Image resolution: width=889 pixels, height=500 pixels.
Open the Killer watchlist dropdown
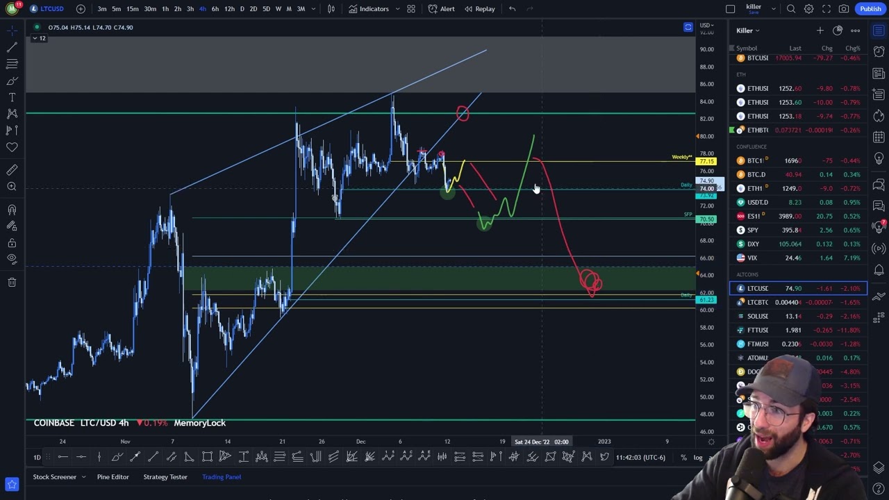pyautogui.click(x=748, y=31)
